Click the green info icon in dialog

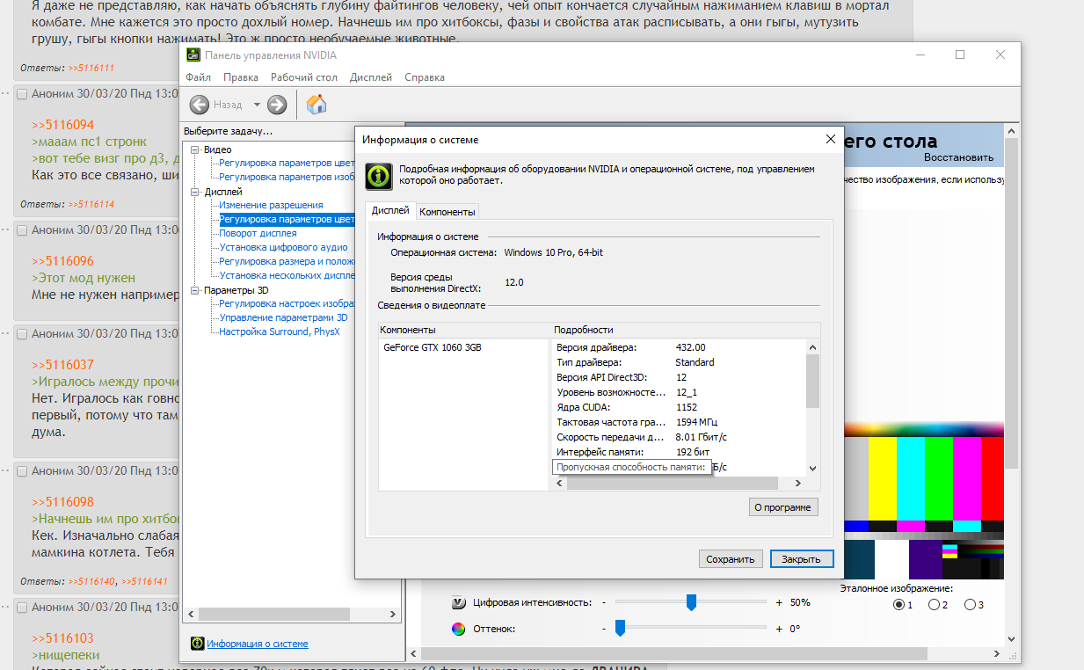pyautogui.click(x=379, y=176)
